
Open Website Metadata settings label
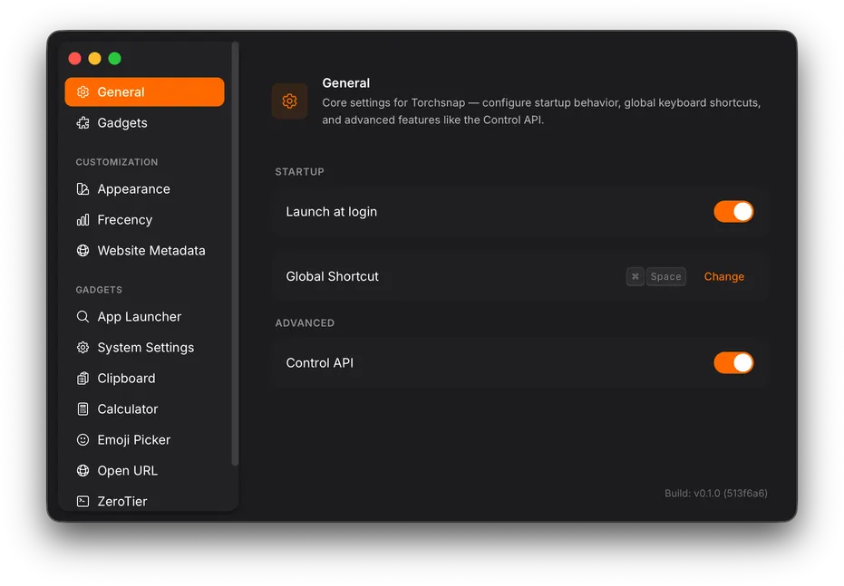[151, 251]
